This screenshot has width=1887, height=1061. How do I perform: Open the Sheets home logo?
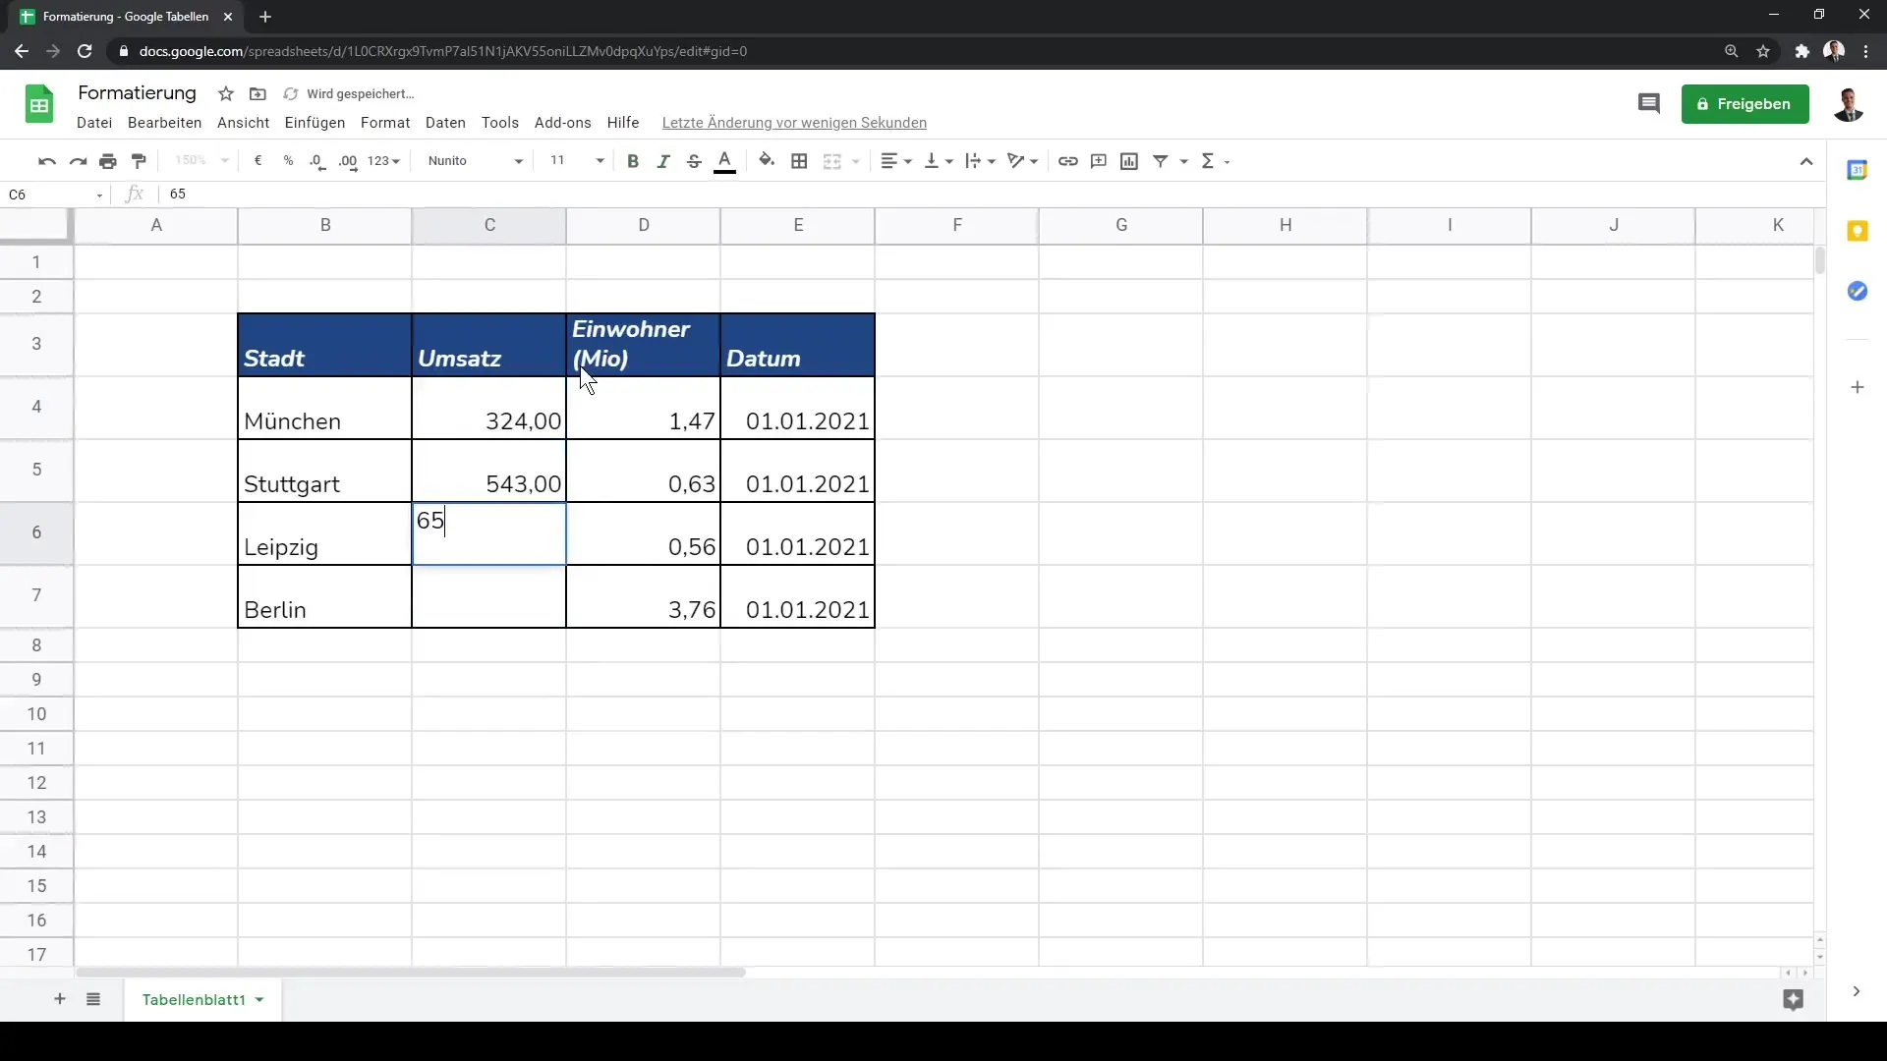click(39, 104)
